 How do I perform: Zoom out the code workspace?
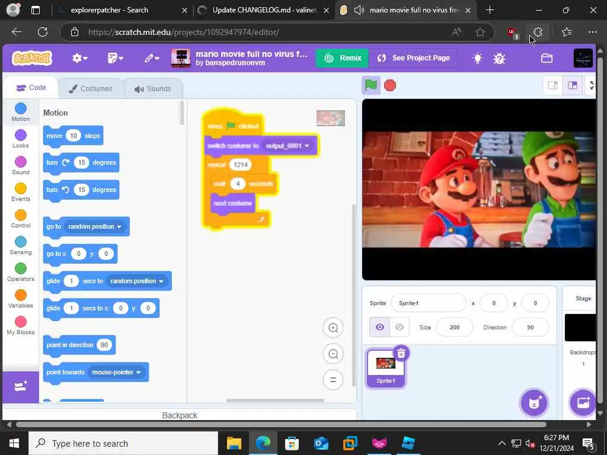[x=333, y=354]
